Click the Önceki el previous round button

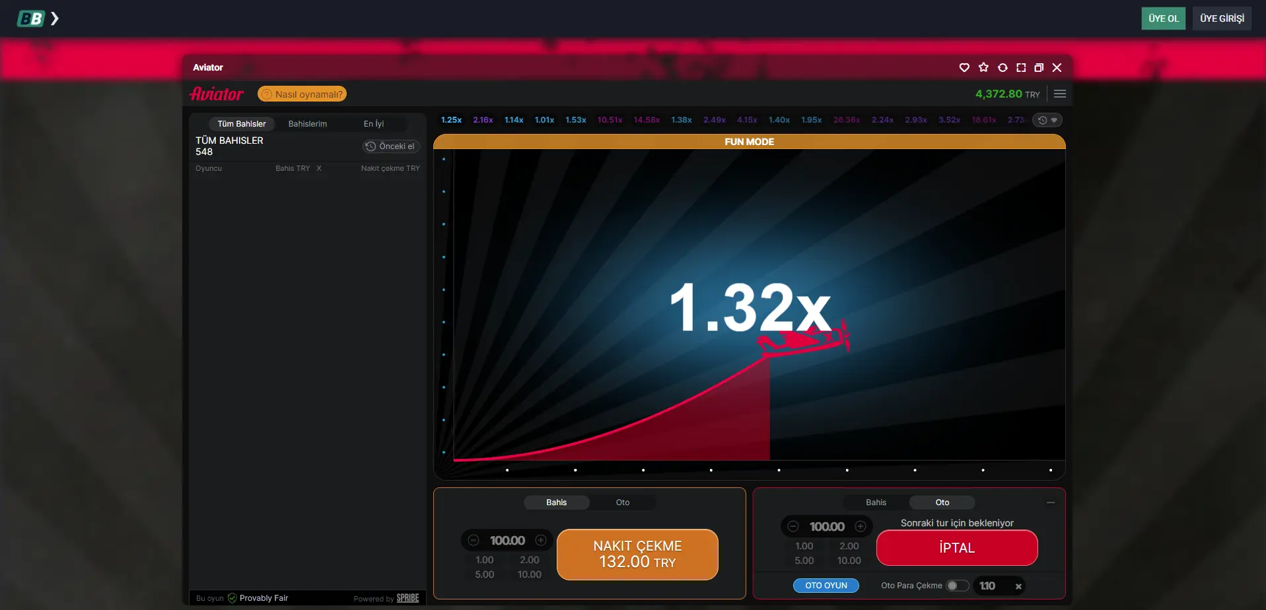pyautogui.click(x=391, y=146)
